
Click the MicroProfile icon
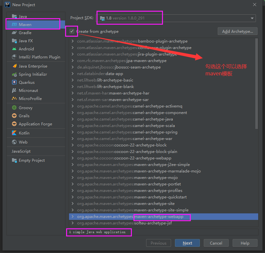click(x=14, y=98)
